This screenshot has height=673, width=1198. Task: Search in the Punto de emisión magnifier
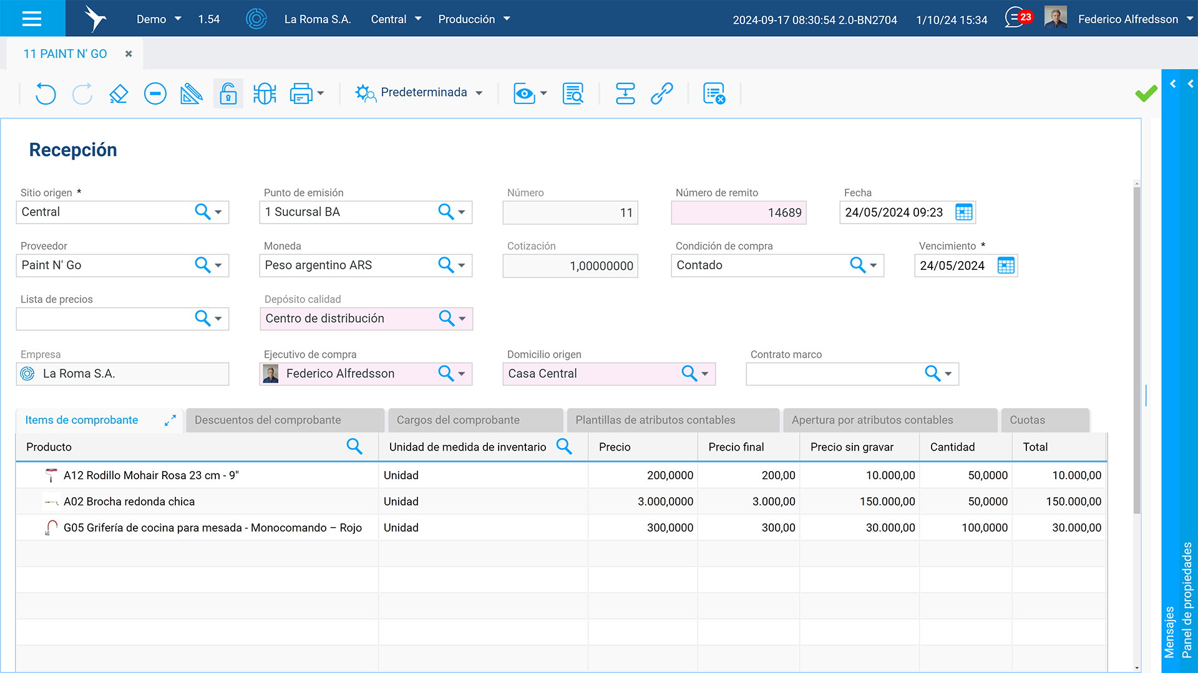pyautogui.click(x=446, y=212)
